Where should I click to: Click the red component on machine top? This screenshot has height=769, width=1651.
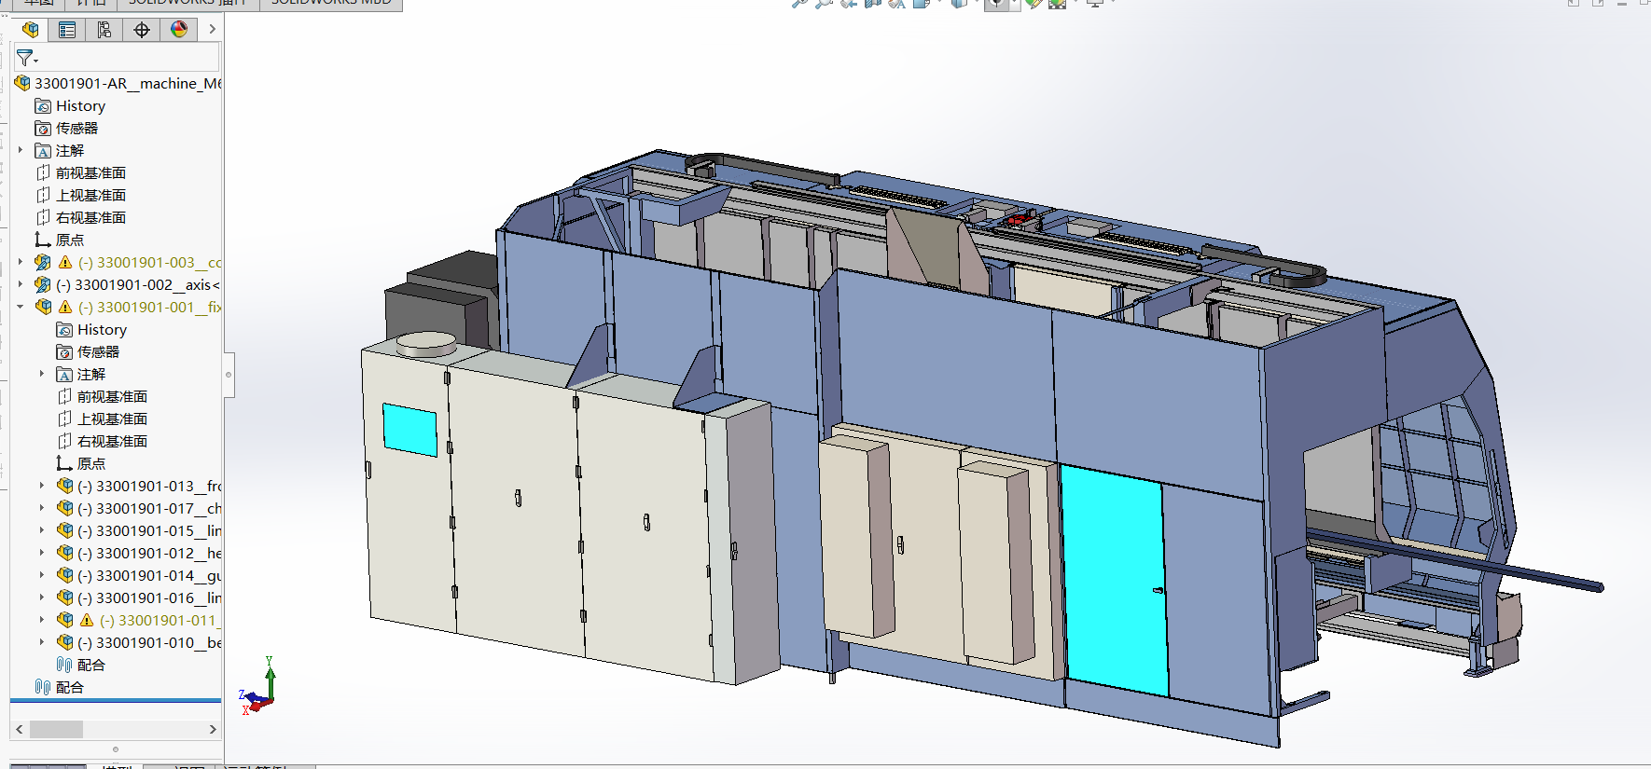[x=1019, y=221]
